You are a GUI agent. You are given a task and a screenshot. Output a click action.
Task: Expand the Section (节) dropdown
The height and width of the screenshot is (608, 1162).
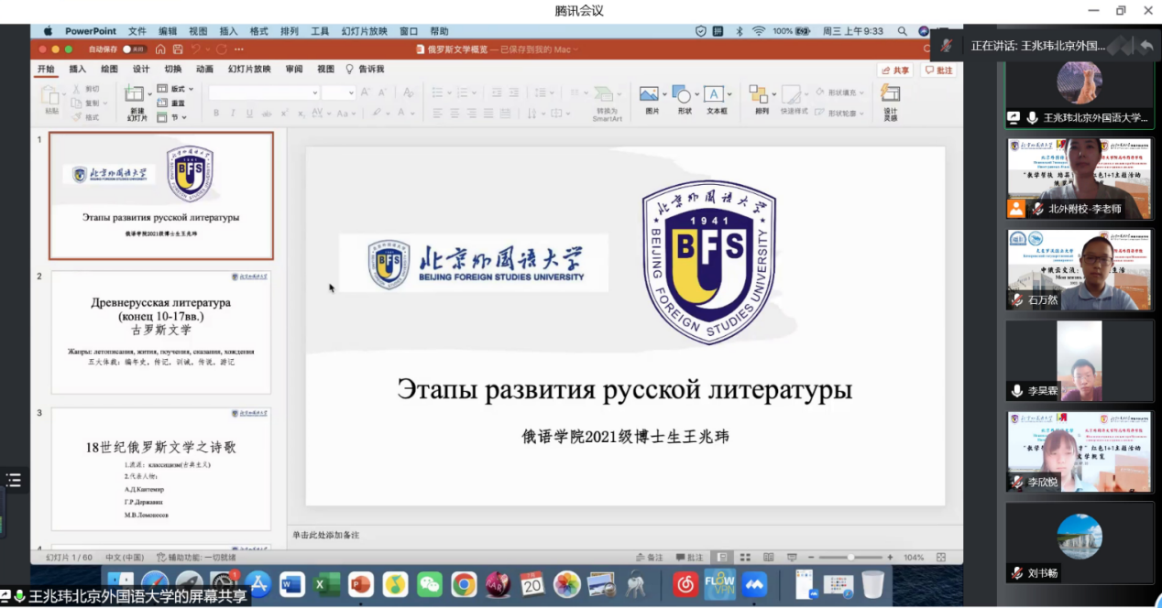[x=171, y=117]
